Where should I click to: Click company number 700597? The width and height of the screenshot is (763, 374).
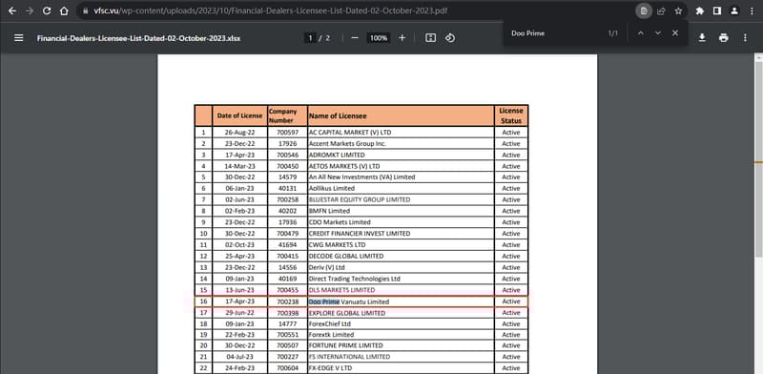coord(287,133)
